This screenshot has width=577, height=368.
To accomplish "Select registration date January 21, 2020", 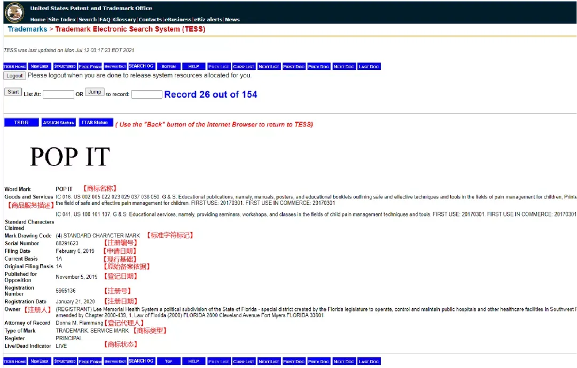I will coord(75,301).
